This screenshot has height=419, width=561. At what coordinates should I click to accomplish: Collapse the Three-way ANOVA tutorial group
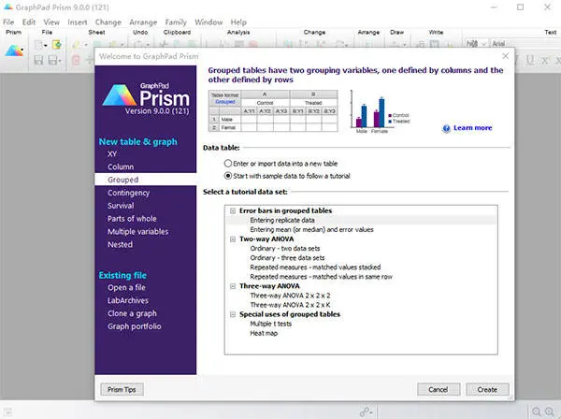coord(231,285)
